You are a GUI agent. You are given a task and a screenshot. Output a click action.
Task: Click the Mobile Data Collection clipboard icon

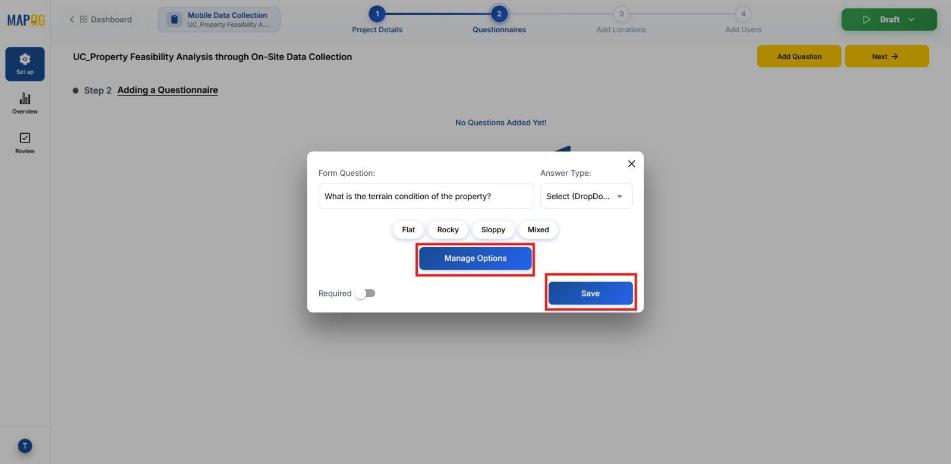174,20
